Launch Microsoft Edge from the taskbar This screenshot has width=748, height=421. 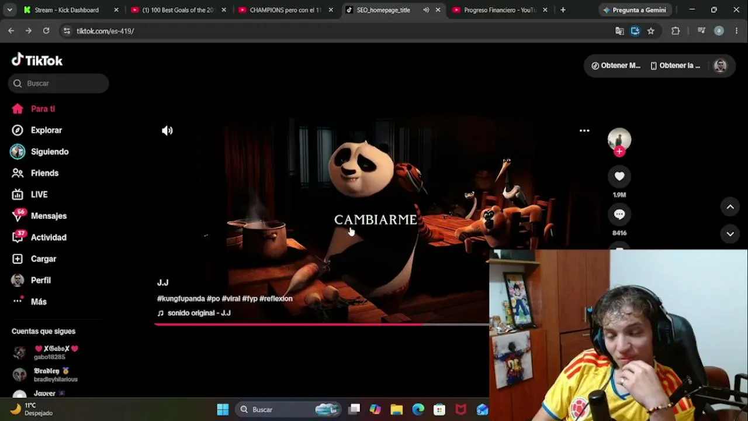pyautogui.click(x=418, y=409)
